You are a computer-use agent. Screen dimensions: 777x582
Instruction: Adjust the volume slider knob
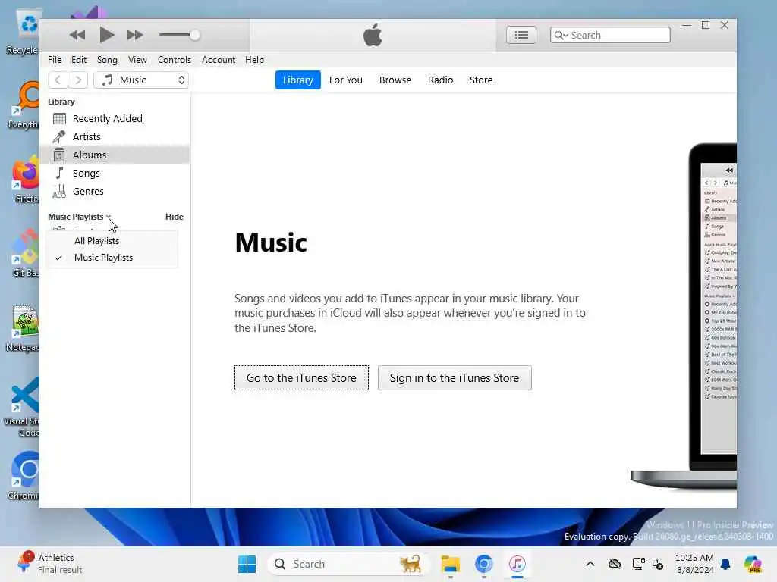pyautogui.click(x=195, y=35)
